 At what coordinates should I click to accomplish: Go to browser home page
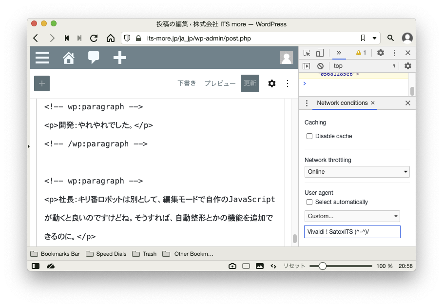point(111,38)
